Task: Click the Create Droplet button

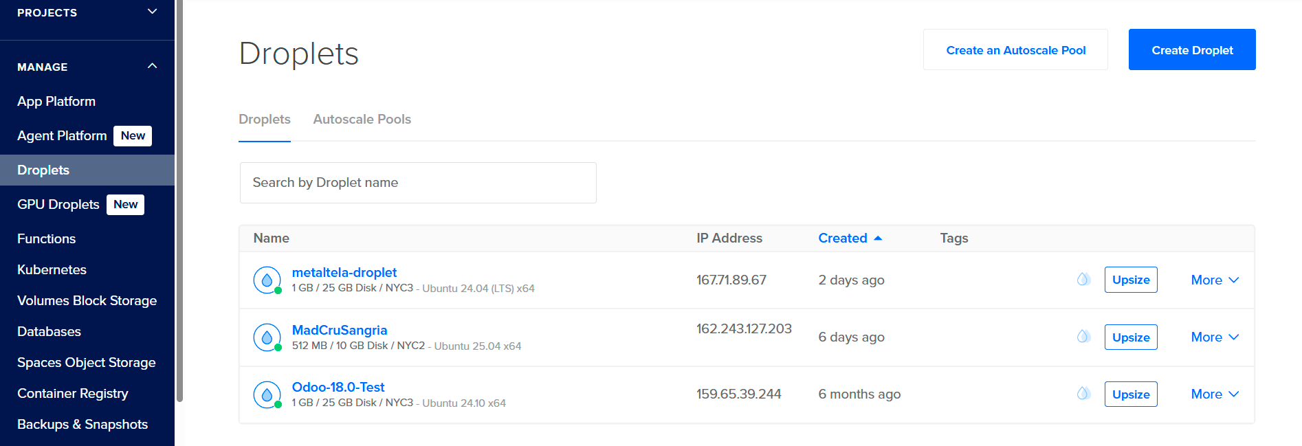Action: [x=1192, y=49]
